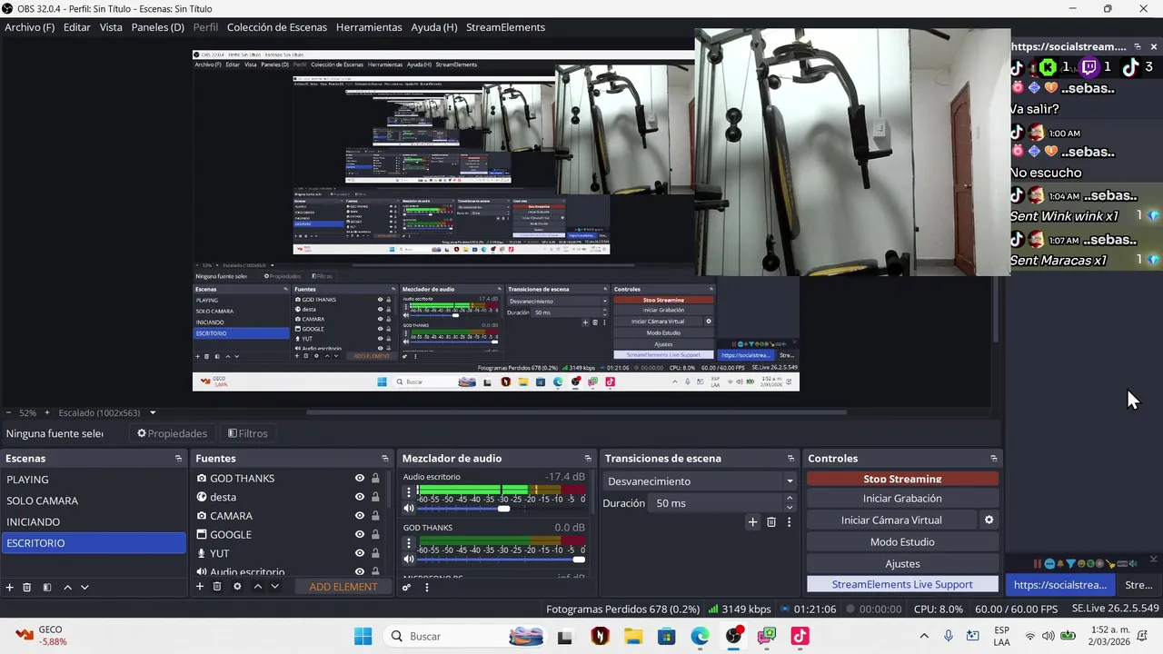Open transition properties three-dot menu
The height and width of the screenshot is (654, 1163).
[789, 521]
